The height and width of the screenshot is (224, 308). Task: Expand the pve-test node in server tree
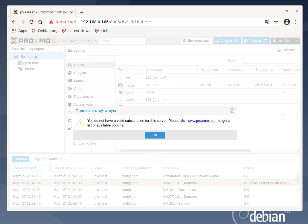(x=17, y=63)
